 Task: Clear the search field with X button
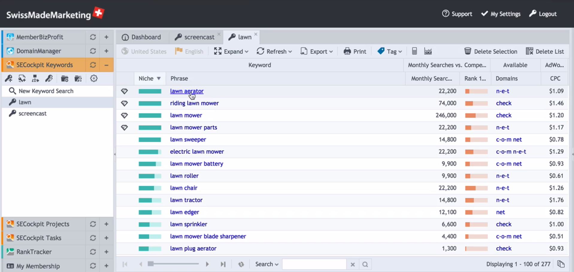[x=353, y=264]
